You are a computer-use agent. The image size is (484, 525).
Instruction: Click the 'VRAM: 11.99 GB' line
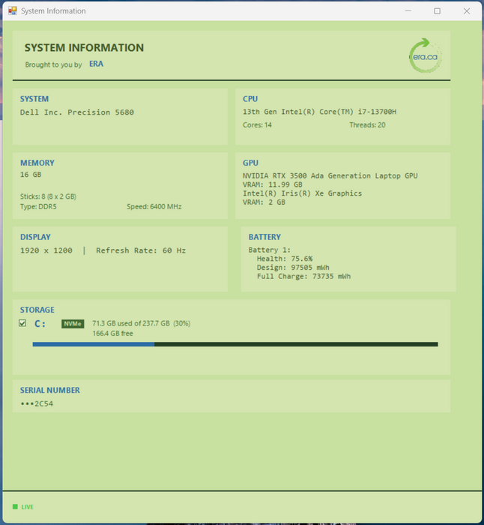[x=273, y=184]
